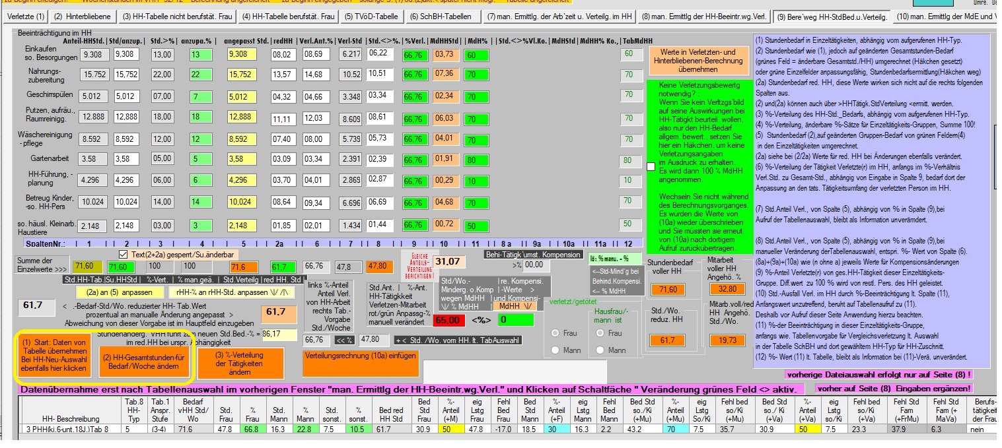1002x448 pixels.
Task: Click Einkaufen green anzupa.% field showing 13
Action: click(x=201, y=54)
